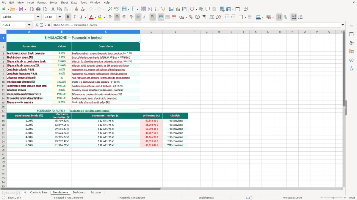Open the Data menu
357x200 pixels.
tap(74, 2)
